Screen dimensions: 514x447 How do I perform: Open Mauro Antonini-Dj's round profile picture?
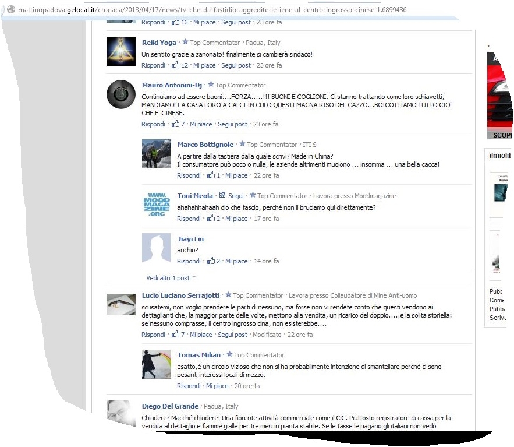point(121,94)
